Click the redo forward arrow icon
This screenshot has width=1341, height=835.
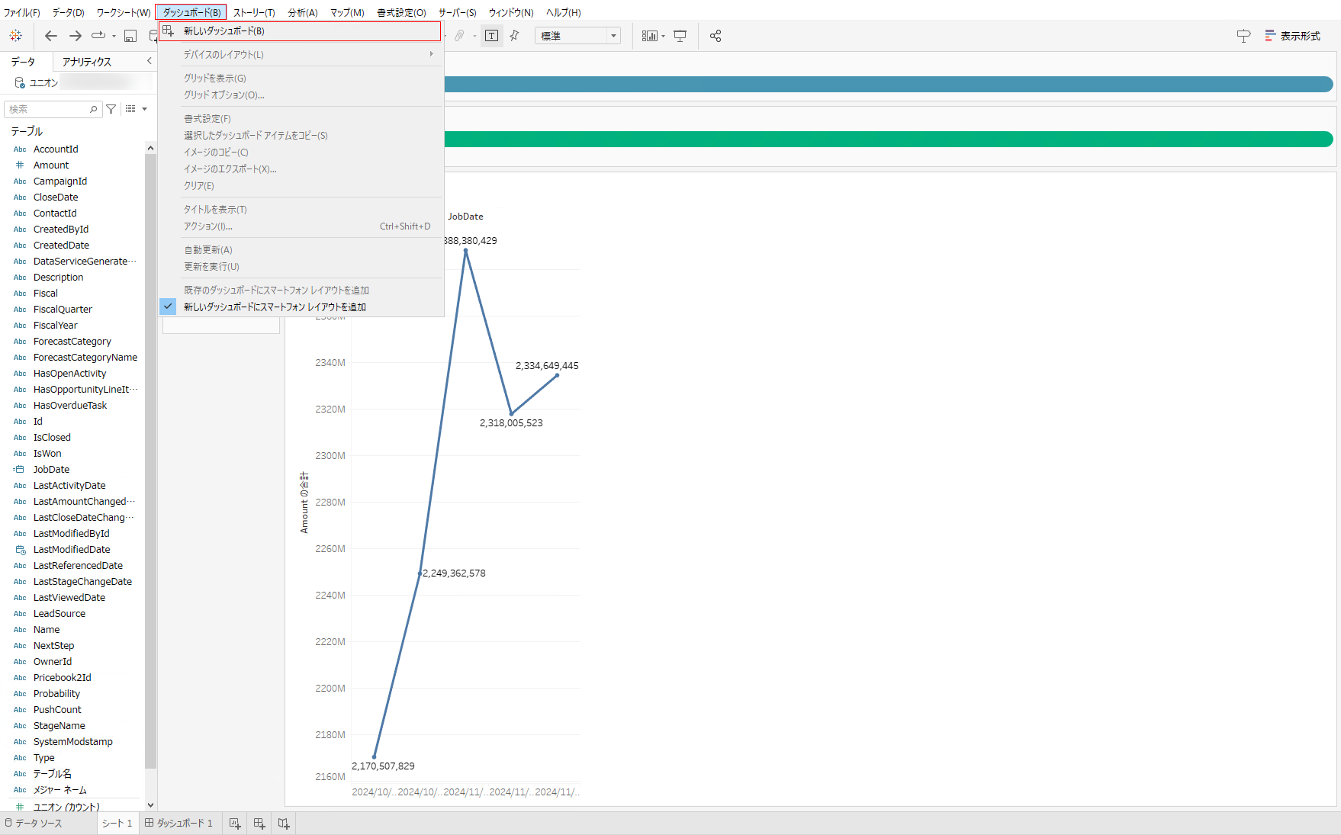point(76,36)
